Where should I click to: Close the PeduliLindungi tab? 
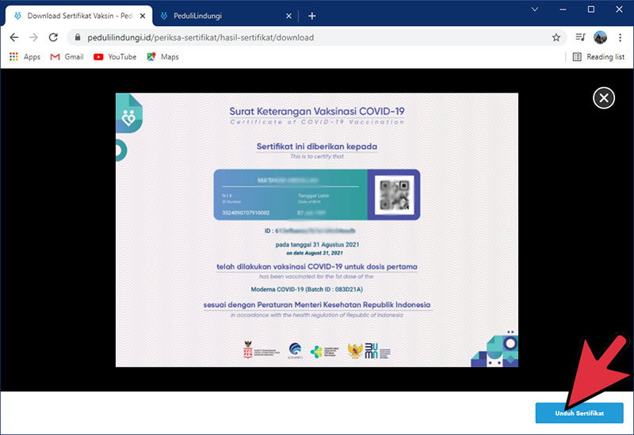click(x=288, y=16)
